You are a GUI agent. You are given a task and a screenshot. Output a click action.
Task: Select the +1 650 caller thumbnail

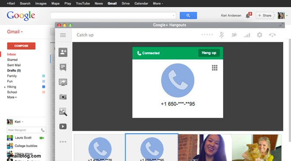152,148
